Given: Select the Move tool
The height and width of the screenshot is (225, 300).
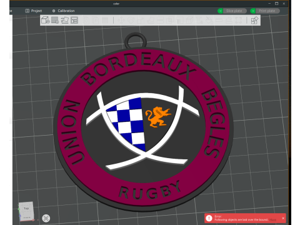Looking at the screenshot, I should [121, 20].
